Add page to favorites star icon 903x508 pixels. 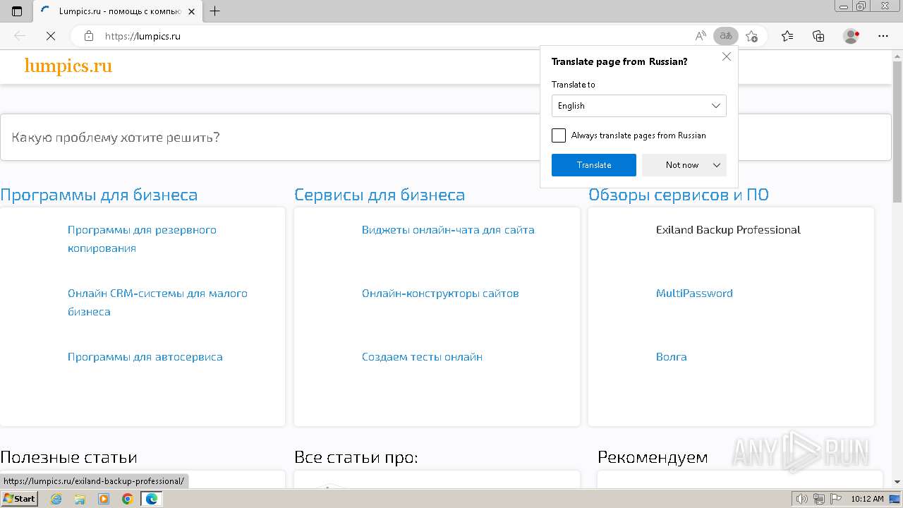[751, 36]
